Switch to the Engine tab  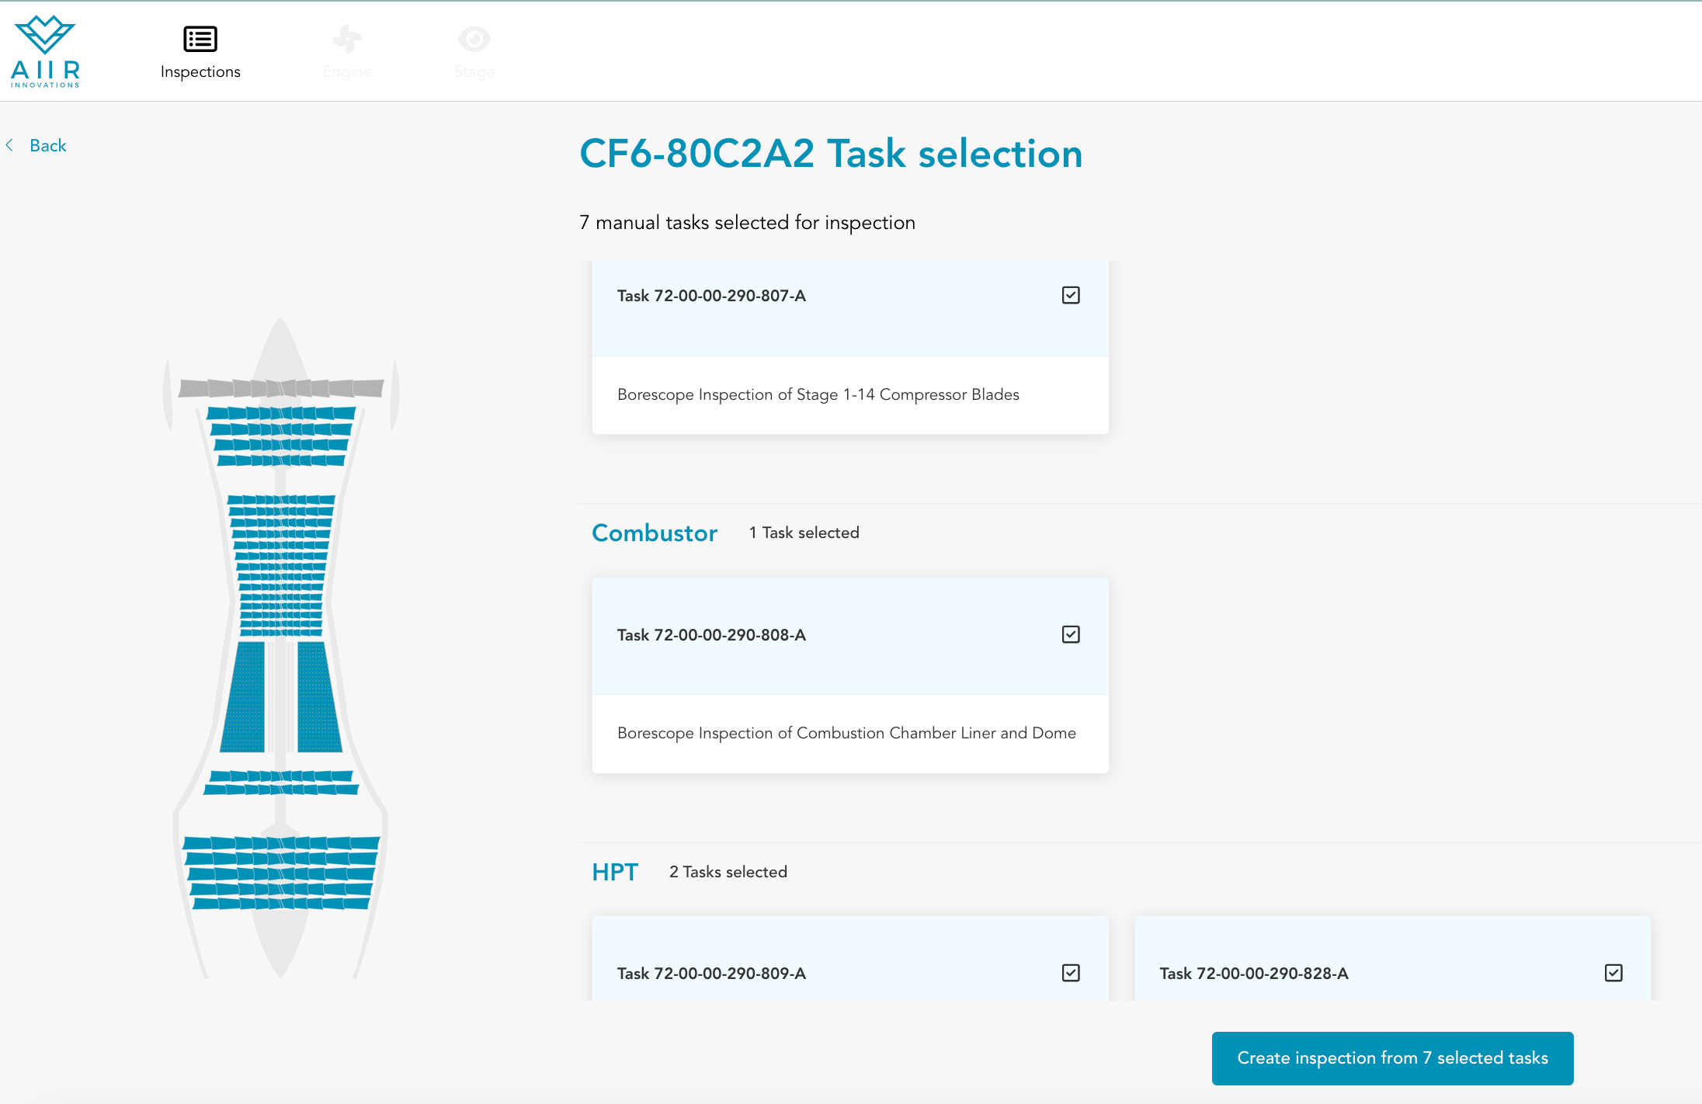pyautogui.click(x=347, y=71)
